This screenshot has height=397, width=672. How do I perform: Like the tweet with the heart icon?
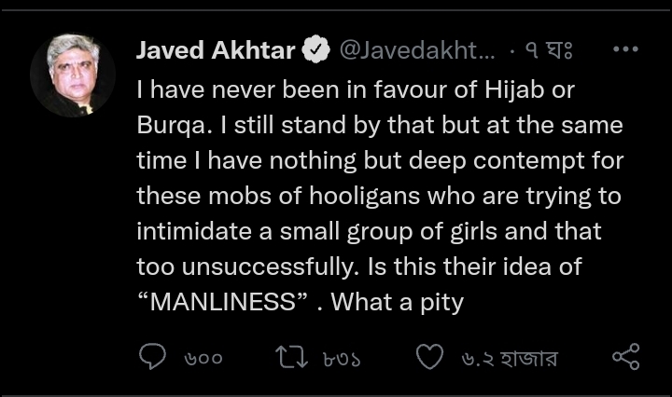(428, 357)
